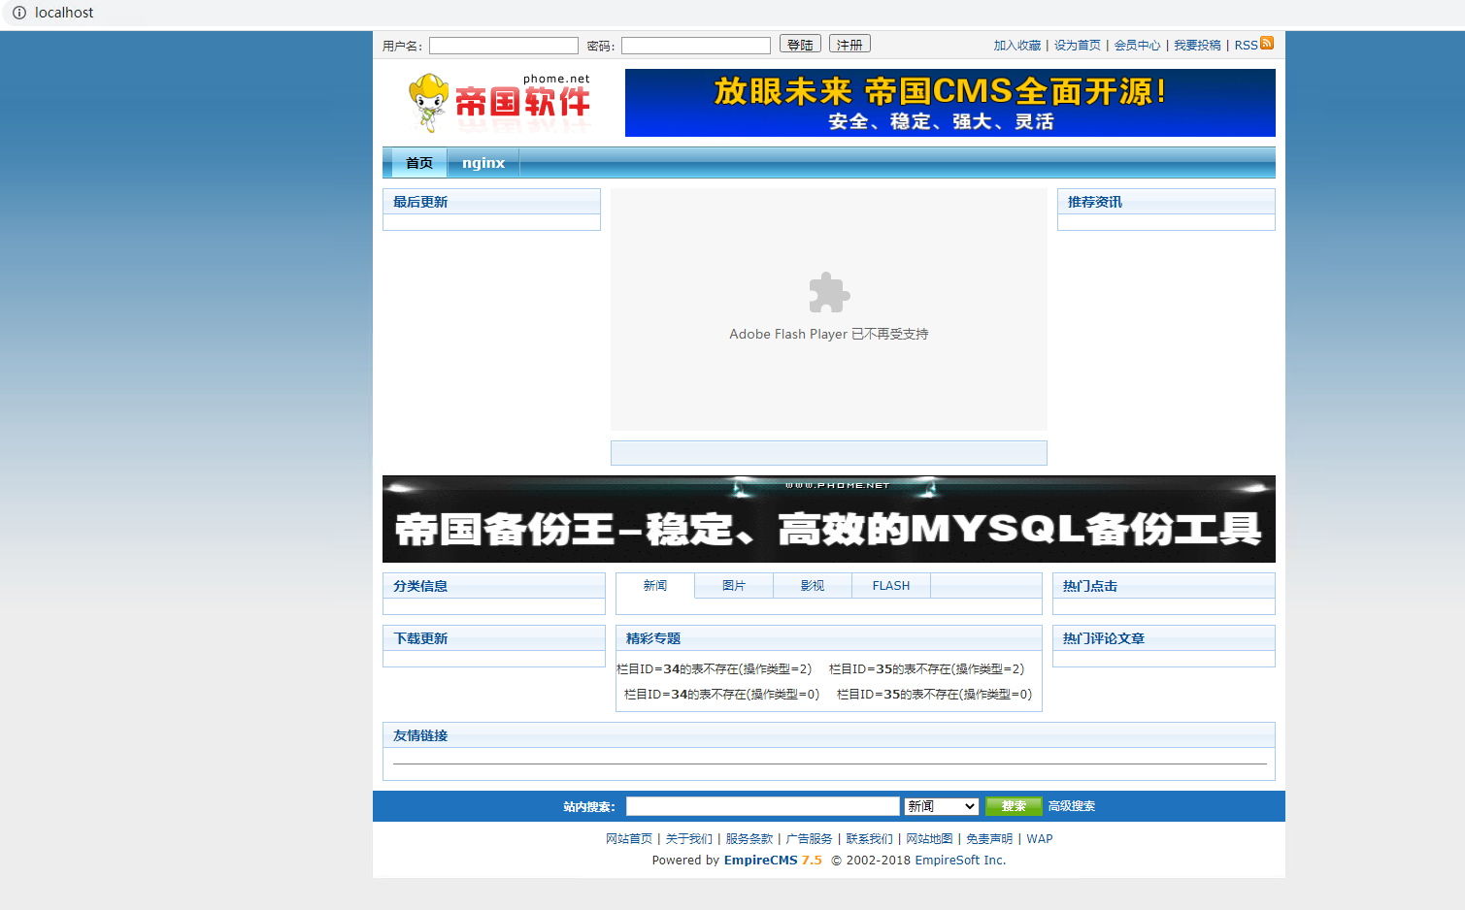Viewport: 1465px width, 910px height.
Task: Click the Adobe Flash Player placeholder icon
Action: click(827, 292)
